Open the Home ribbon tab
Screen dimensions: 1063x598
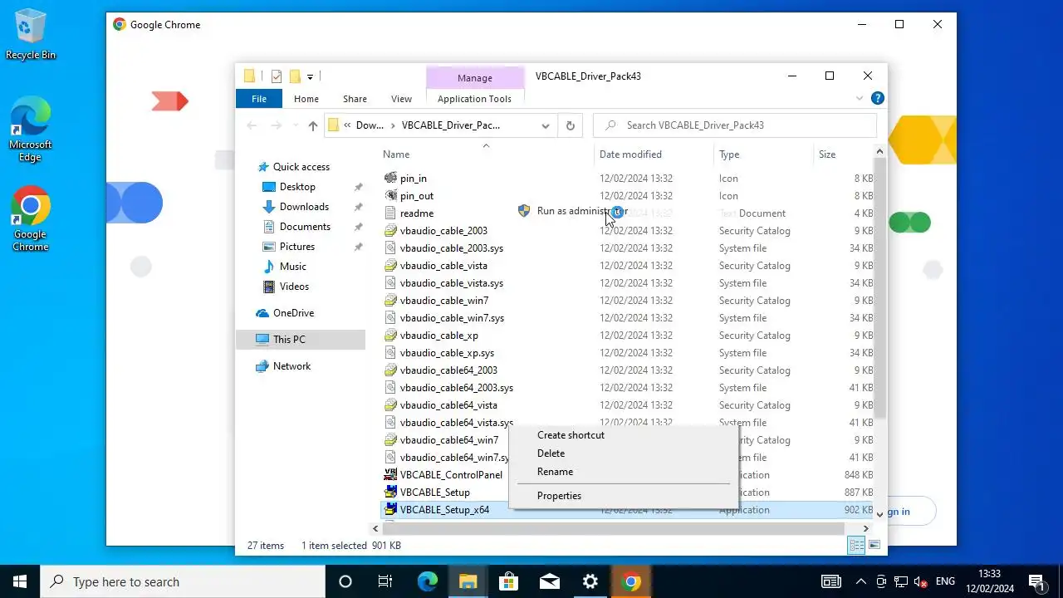tap(306, 99)
